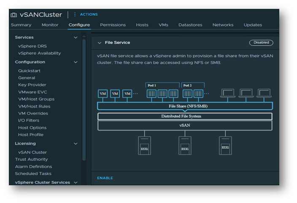297x203 pixels.
Task: Collapse the File Service panel chevron
Action: [x=100, y=43]
